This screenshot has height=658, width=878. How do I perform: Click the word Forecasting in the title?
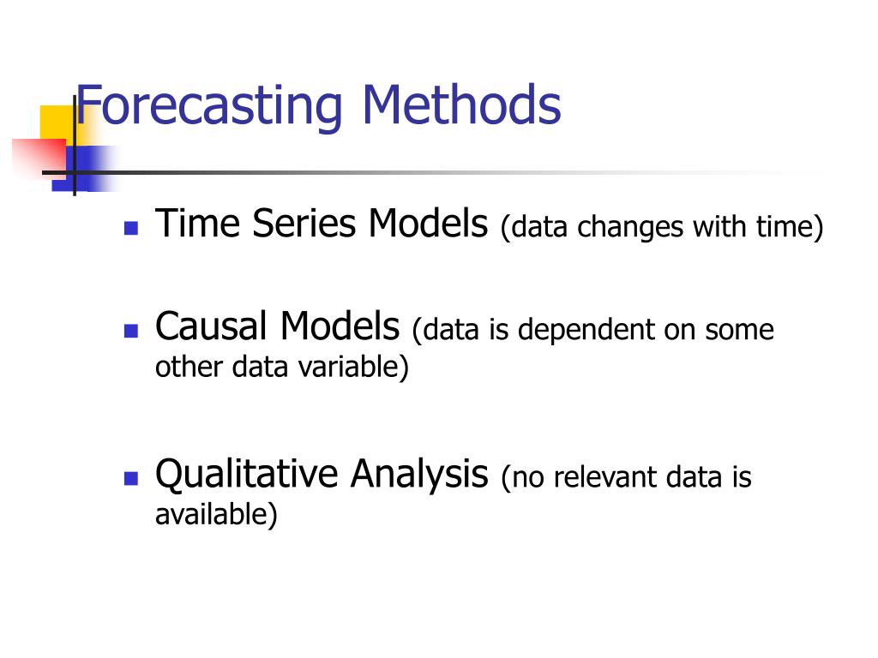point(208,105)
